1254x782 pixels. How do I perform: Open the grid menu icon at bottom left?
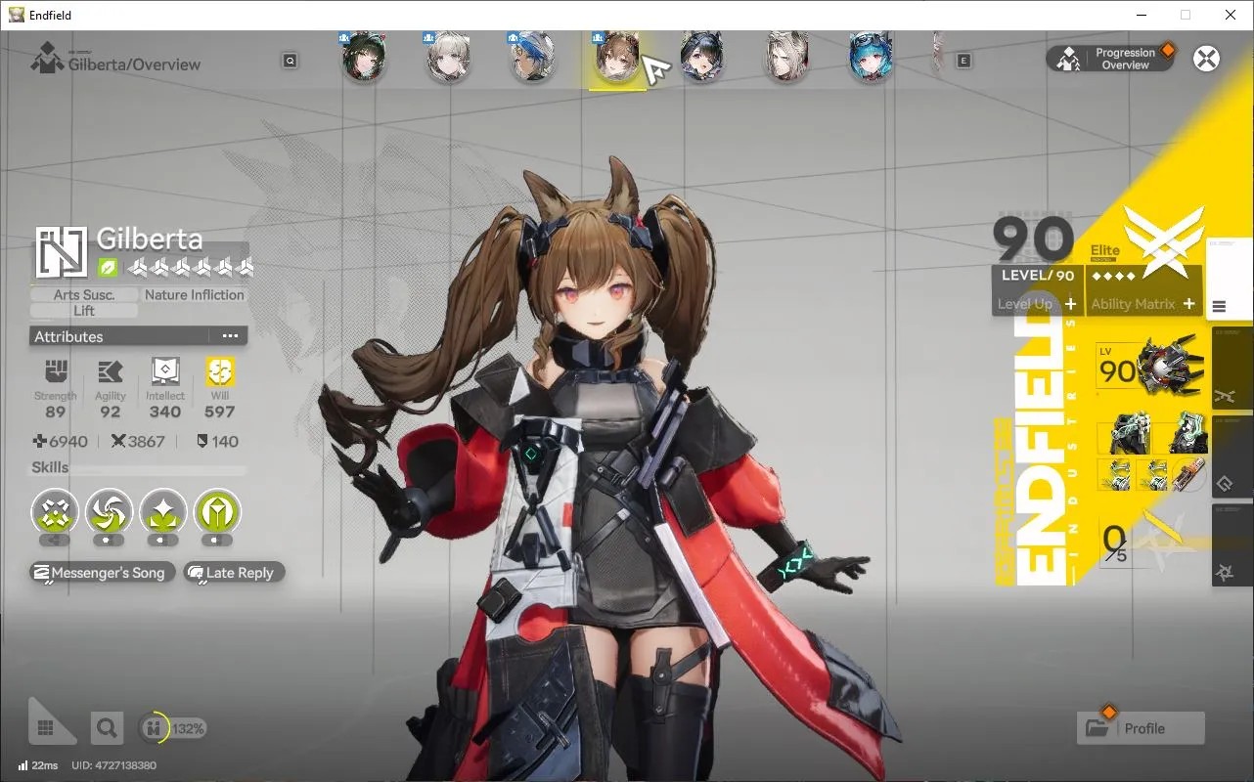point(45,728)
